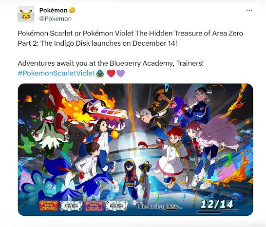Click the gold verified badge beside Pokémon
Viewport: 266px width, 227px height.
click(x=72, y=10)
